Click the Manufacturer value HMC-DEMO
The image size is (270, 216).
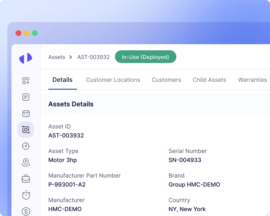coord(65,209)
